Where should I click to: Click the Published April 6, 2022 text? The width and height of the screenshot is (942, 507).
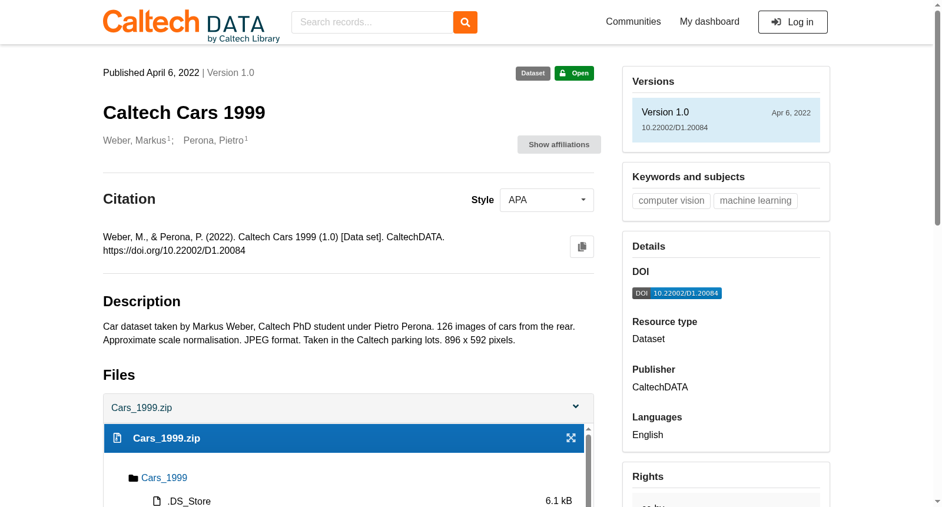151,73
